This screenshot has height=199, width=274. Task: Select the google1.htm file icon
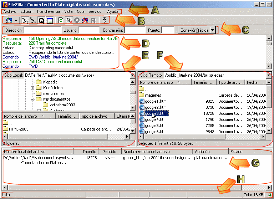pos(142,101)
